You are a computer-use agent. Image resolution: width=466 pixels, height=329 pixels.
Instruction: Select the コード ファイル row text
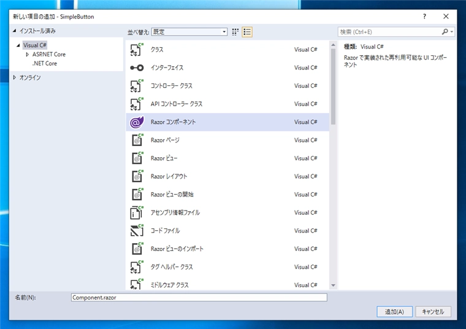tap(165, 231)
